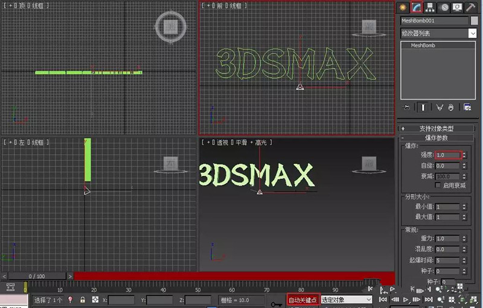This screenshot has width=483, height=308.
Task: Adjust the 重力 spinner
Action: (464, 239)
